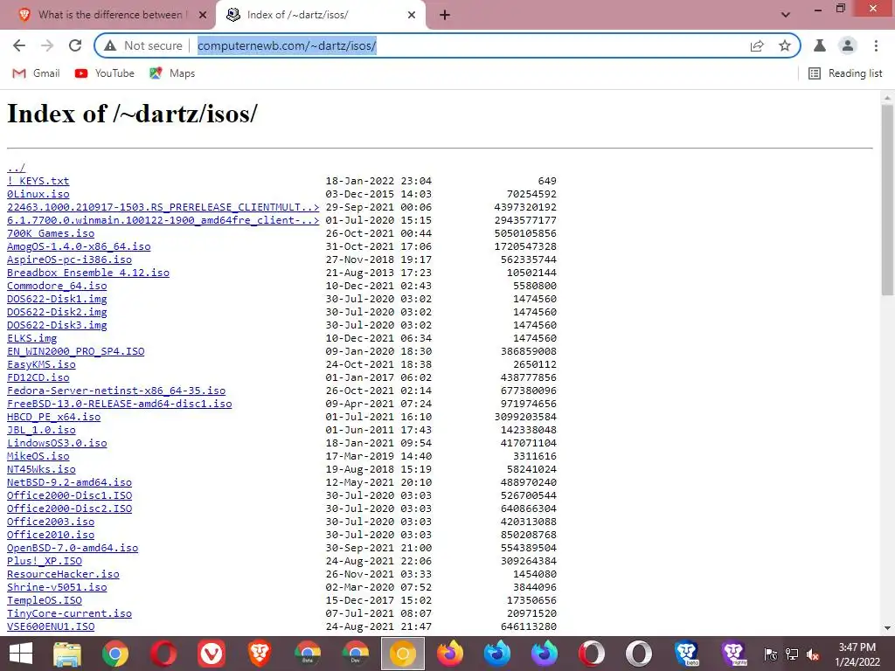This screenshot has height=671, width=895.
Task: Download AmogOS-1.4.0-x86_64.iso
Action: [79, 246]
